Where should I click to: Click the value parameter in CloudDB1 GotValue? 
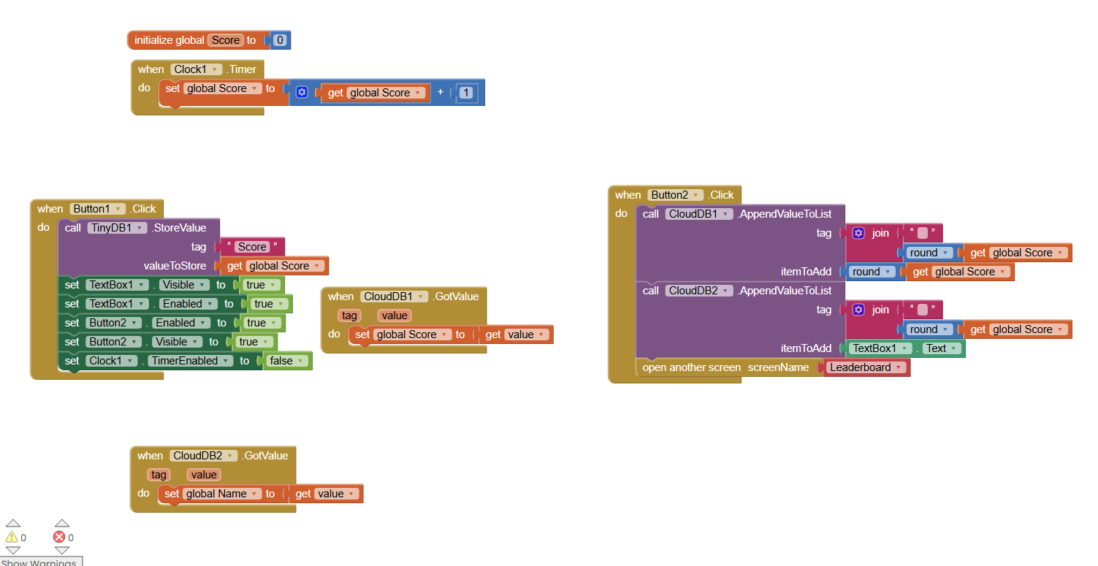click(x=394, y=315)
